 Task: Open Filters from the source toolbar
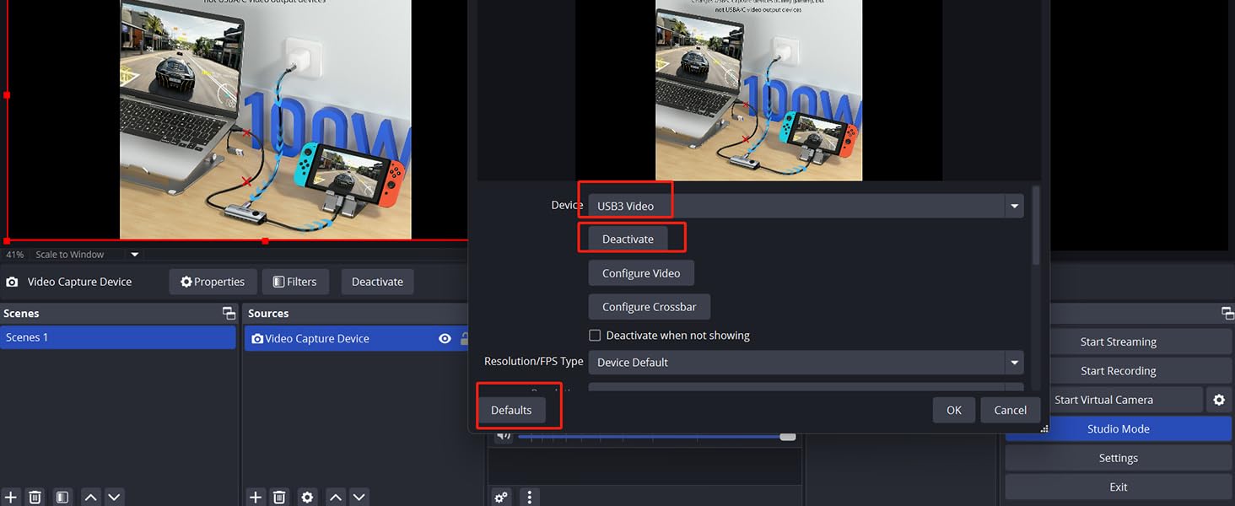point(290,282)
